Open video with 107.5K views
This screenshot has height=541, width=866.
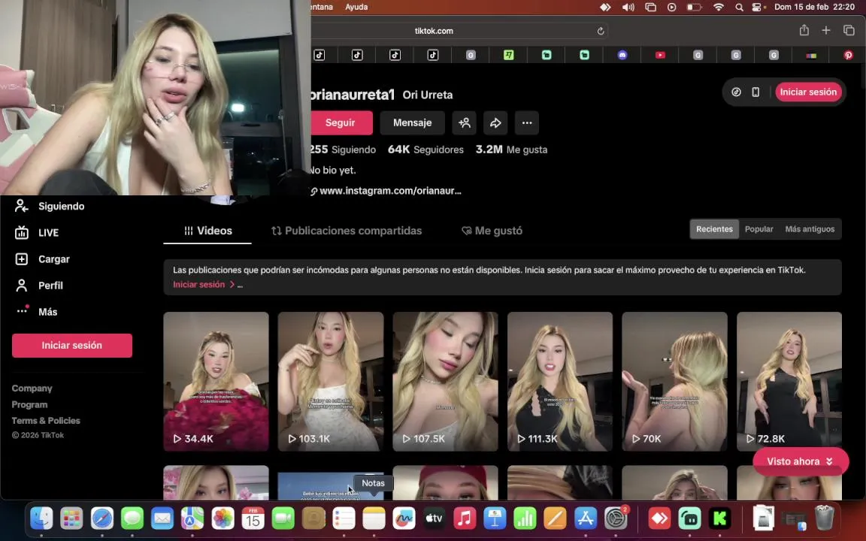pyautogui.click(x=445, y=382)
